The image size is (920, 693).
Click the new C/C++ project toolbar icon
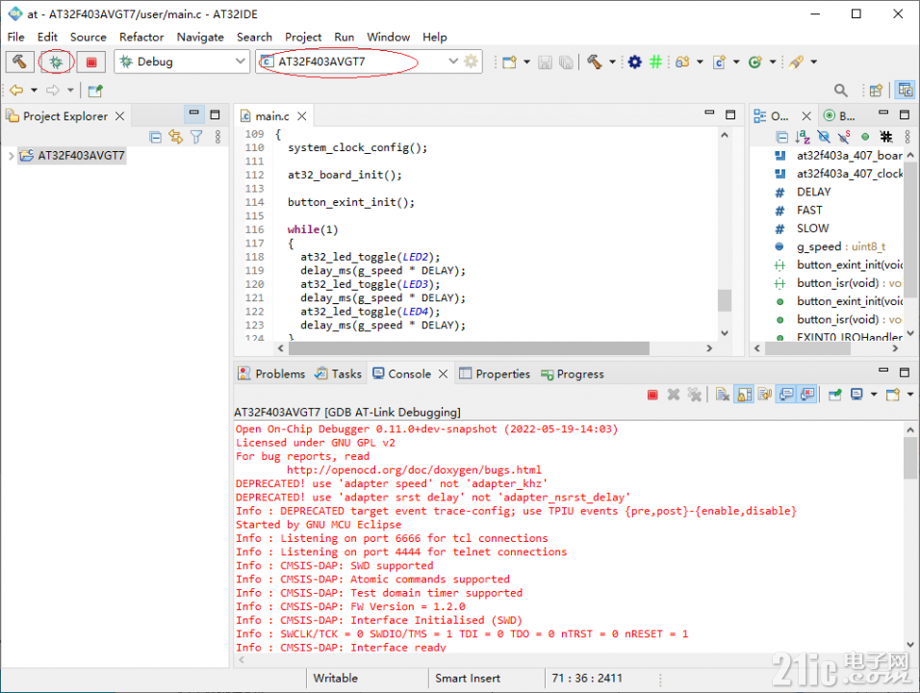click(x=681, y=63)
